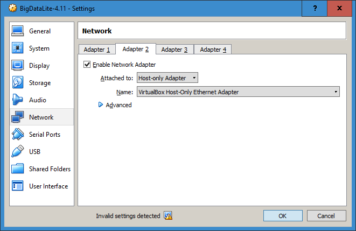The height and width of the screenshot is (231, 356).
Task: Click the Enable Network Adapter label
Action: [124, 65]
